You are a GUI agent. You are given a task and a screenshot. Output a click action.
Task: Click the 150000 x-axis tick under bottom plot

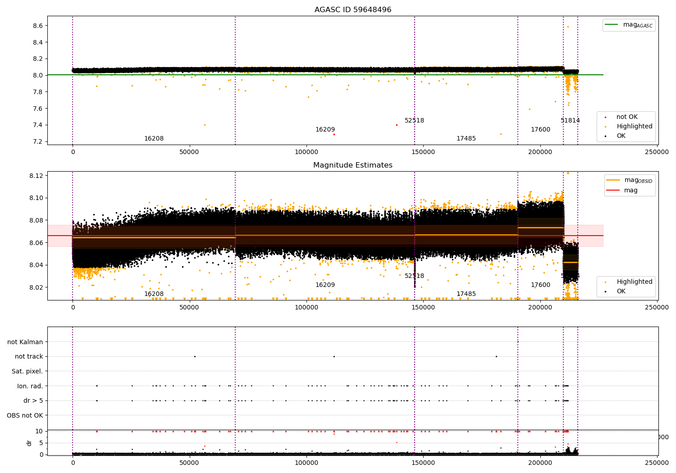[x=423, y=462]
